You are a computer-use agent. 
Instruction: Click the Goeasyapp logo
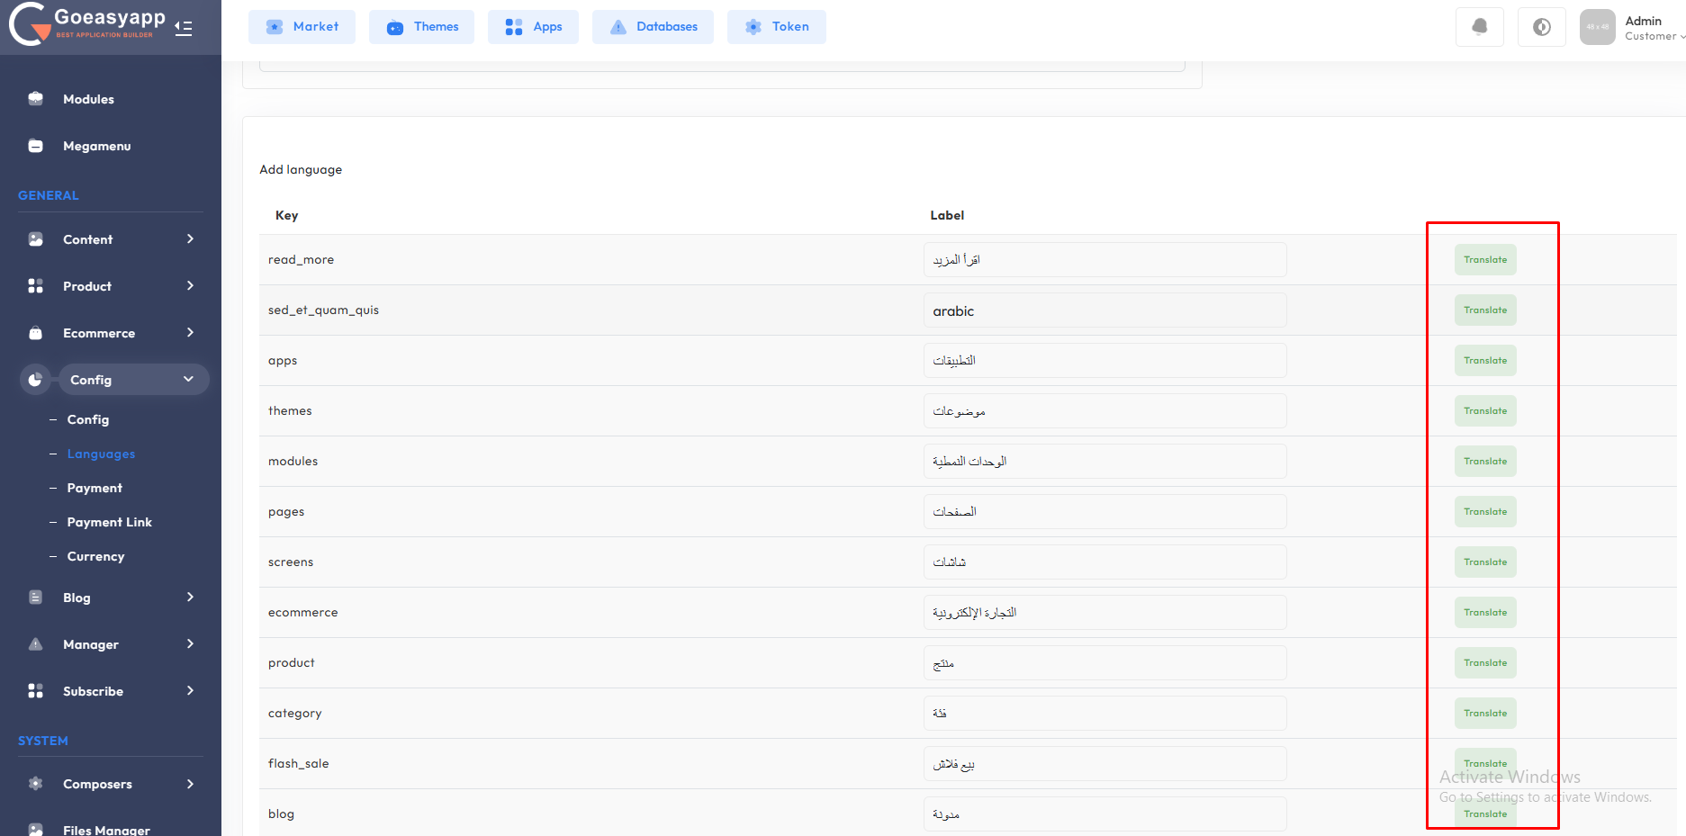87,24
